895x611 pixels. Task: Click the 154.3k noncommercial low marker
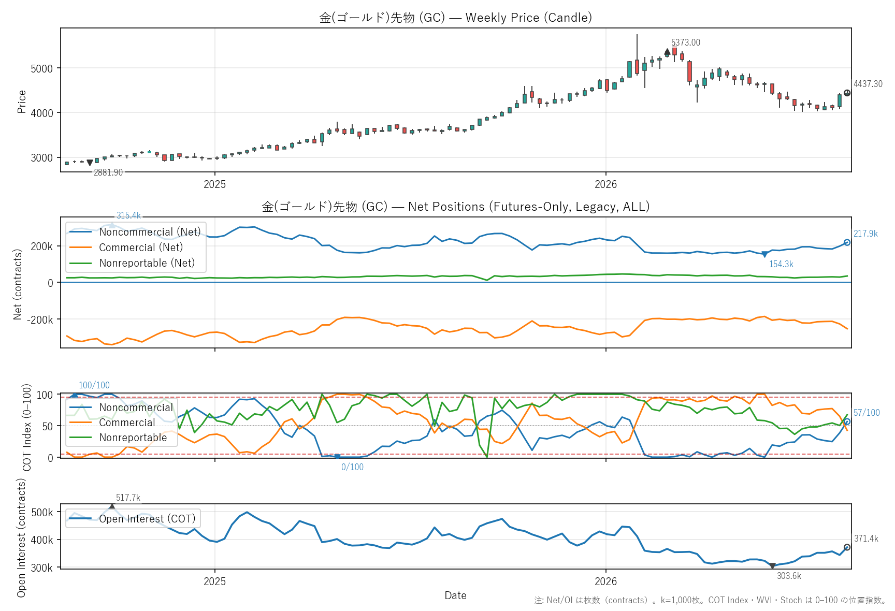click(764, 255)
